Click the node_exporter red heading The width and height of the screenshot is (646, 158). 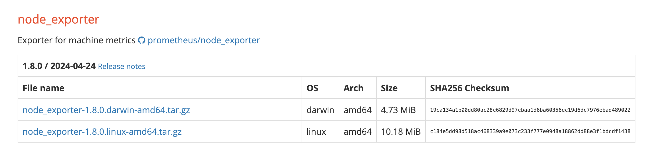tap(59, 19)
